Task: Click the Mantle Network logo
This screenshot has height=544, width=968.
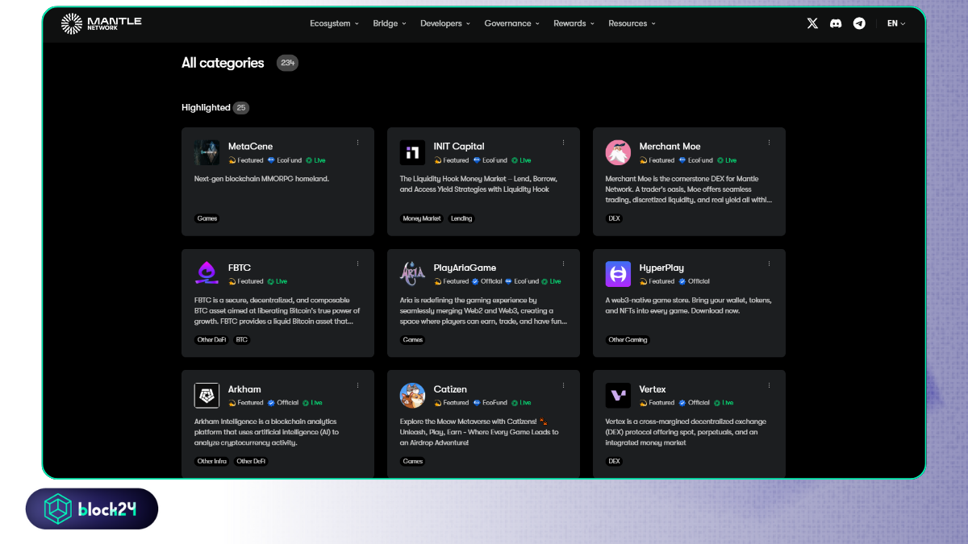Action: coord(101,23)
